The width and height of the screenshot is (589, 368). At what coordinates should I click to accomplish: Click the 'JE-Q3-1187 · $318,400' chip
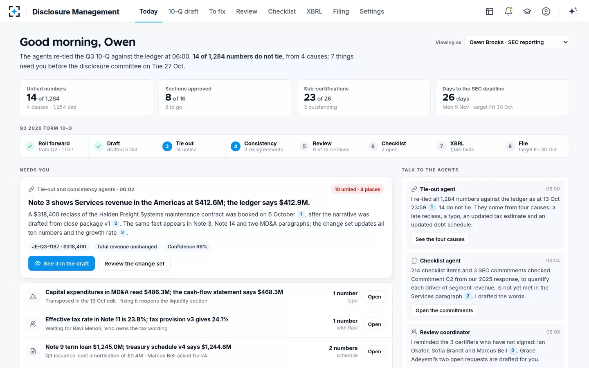click(x=59, y=247)
